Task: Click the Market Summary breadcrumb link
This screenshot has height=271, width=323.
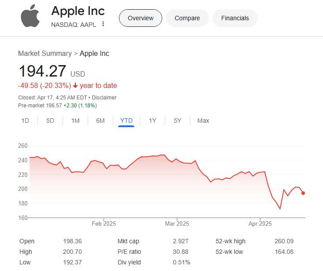Action: (45, 53)
